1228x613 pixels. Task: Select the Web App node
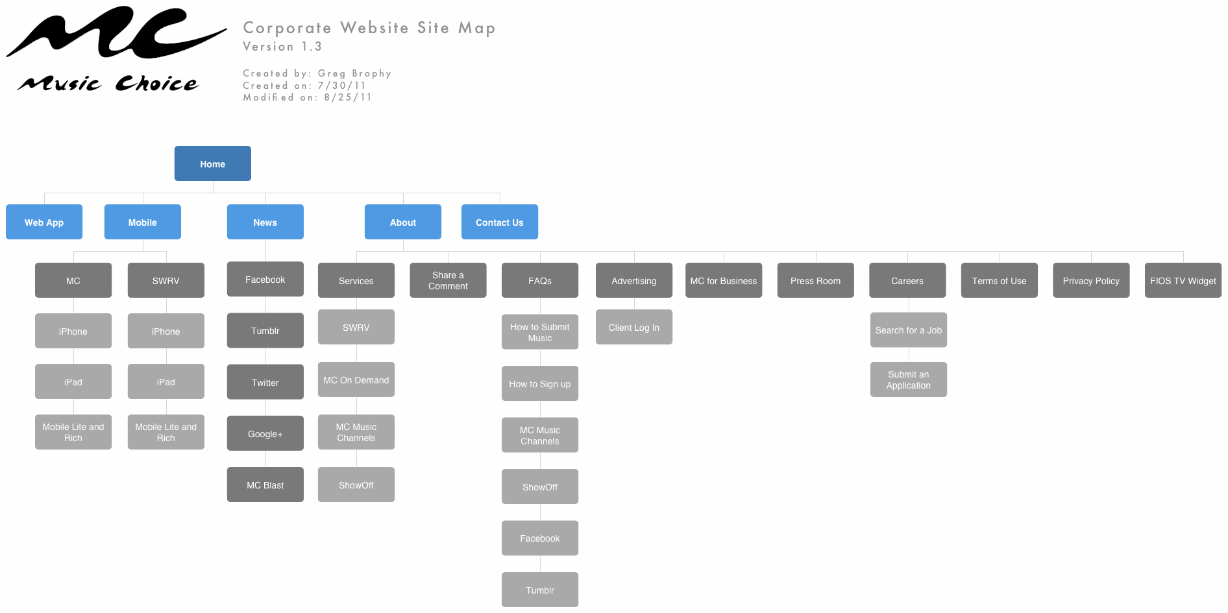point(44,222)
